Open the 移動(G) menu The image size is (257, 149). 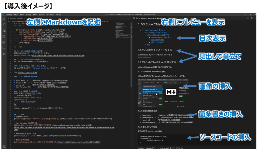coord(35,15)
